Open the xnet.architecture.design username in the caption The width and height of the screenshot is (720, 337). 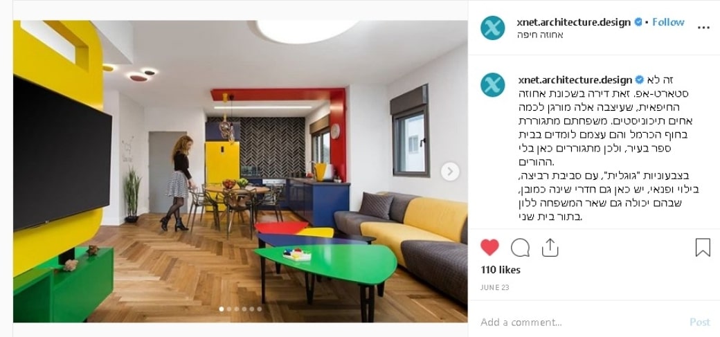[575, 80]
